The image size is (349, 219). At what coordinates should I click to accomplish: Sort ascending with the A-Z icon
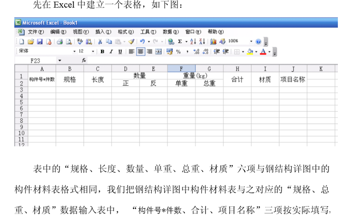click(x=193, y=42)
